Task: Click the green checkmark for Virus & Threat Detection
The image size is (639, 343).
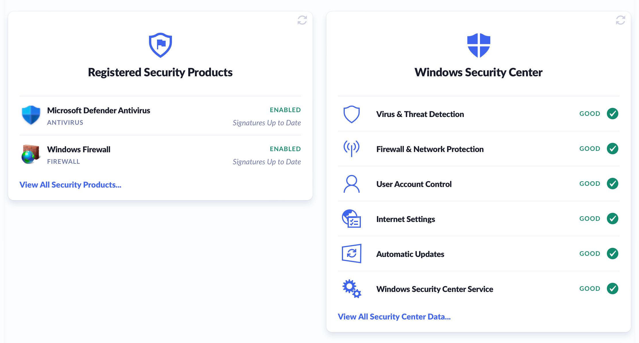Action: point(612,114)
